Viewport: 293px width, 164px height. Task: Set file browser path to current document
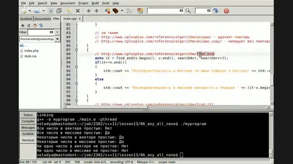[41, 26]
